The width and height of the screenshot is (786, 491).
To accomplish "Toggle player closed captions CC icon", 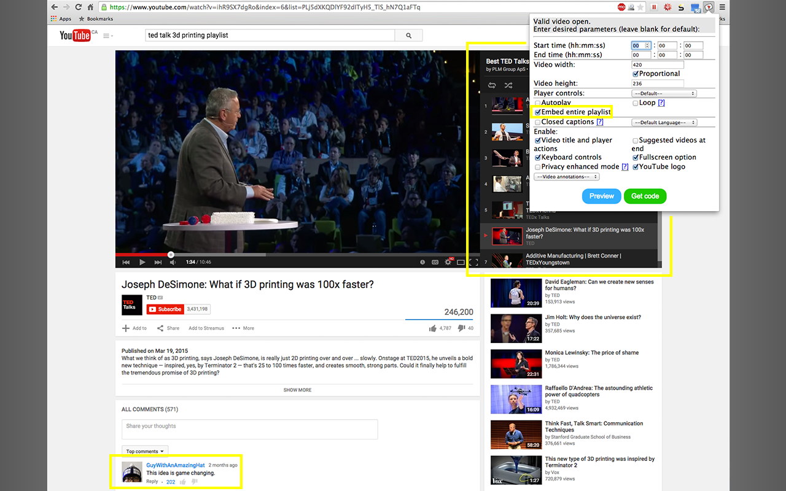I will [x=435, y=262].
